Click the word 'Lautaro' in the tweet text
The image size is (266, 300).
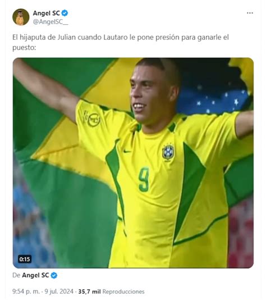[116, 37]
